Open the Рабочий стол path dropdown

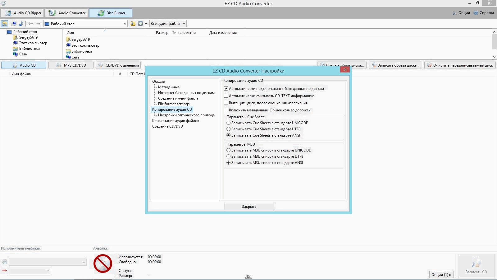[x=125, y=24]
